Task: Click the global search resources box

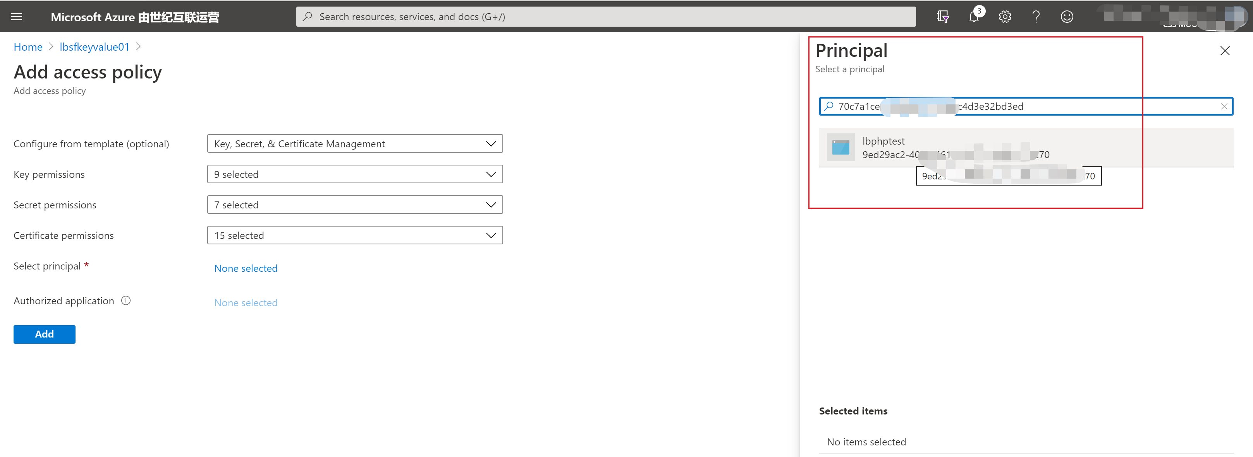Action: tap(605, 17)
